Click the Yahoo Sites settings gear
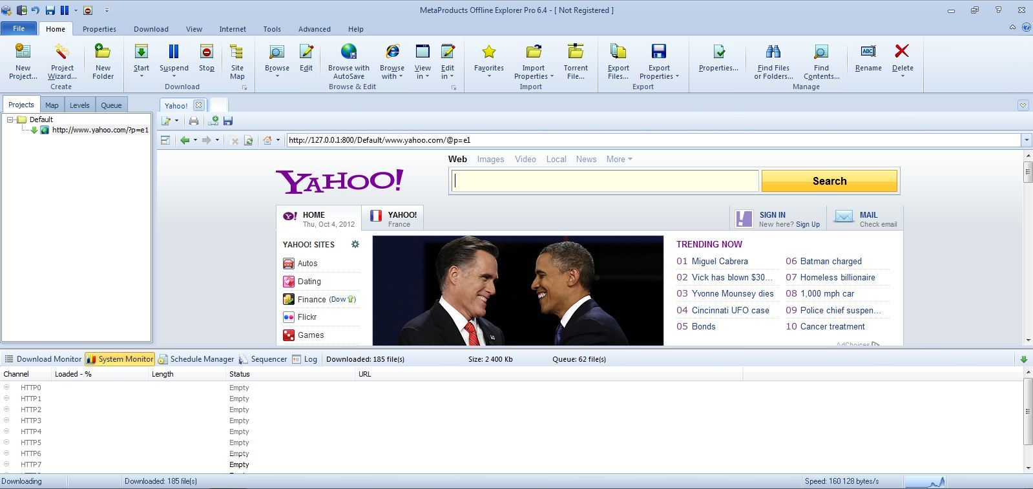1033x489 pixels. click(x=355, y=244)
